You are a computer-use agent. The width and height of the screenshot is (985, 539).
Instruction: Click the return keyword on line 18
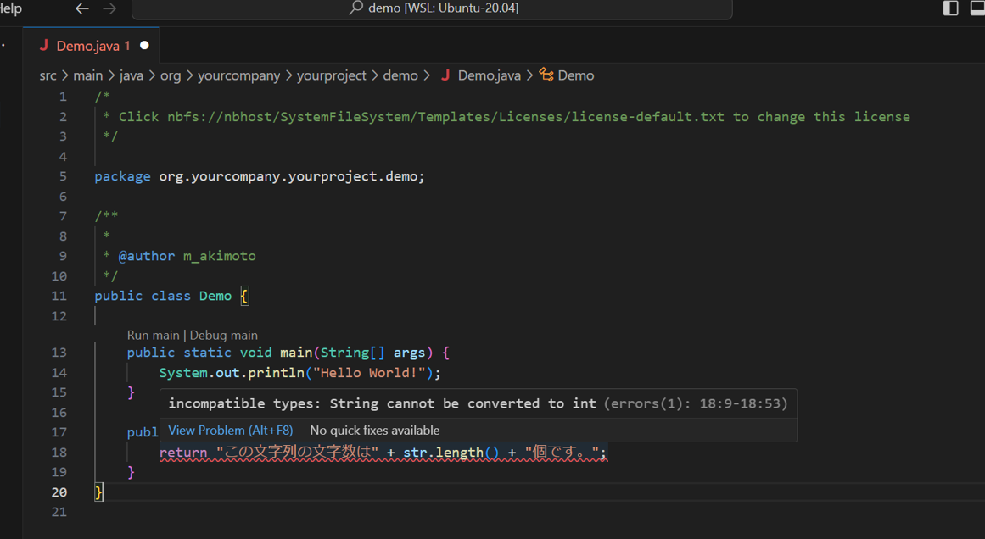tap(182, 453)
